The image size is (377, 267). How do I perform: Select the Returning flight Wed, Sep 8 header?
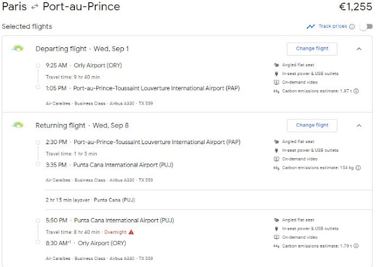pyautogui.click(x=82, y=125)
